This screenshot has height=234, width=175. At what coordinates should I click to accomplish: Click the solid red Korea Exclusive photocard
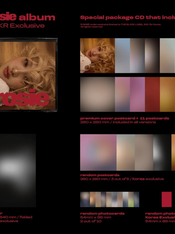click(x=167, y=199)
